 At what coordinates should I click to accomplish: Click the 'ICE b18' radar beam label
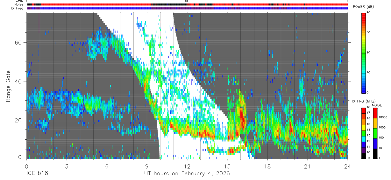[x=38, y=174]
